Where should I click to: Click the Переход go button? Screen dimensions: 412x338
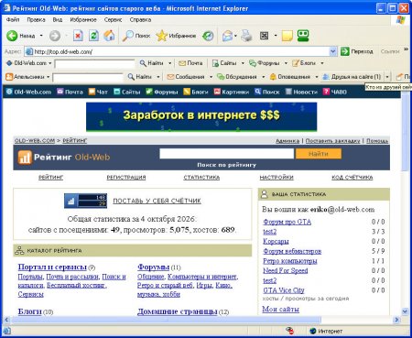(x=357, y=51)
